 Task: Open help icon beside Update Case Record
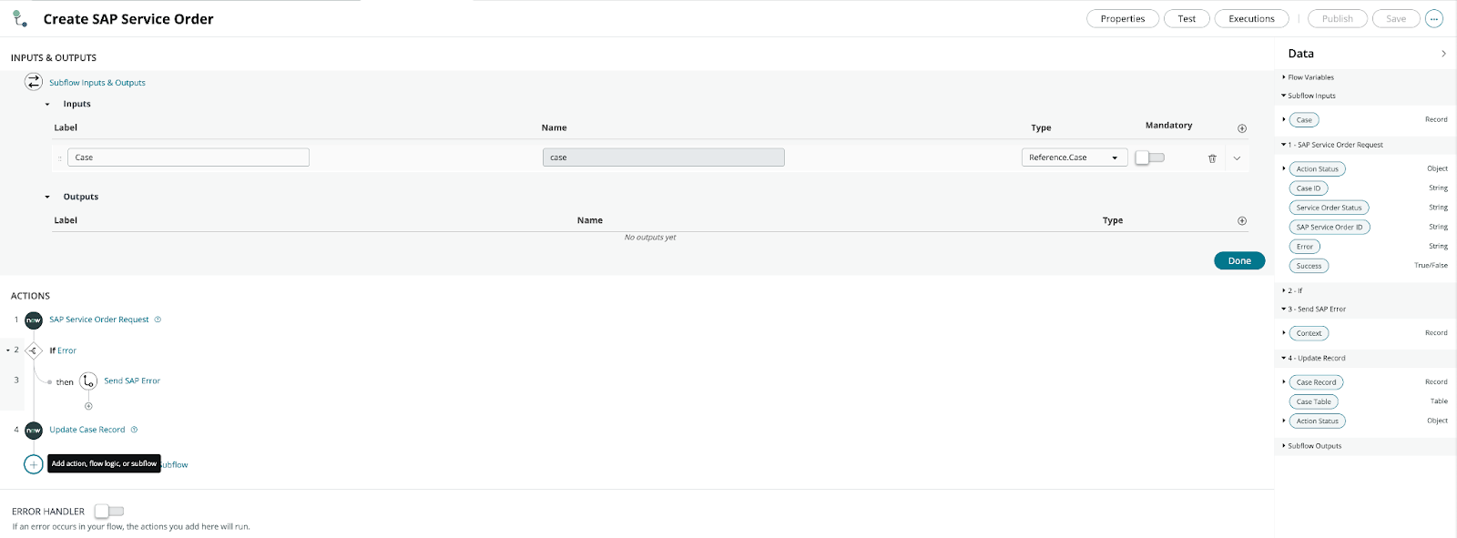(134, 430)
